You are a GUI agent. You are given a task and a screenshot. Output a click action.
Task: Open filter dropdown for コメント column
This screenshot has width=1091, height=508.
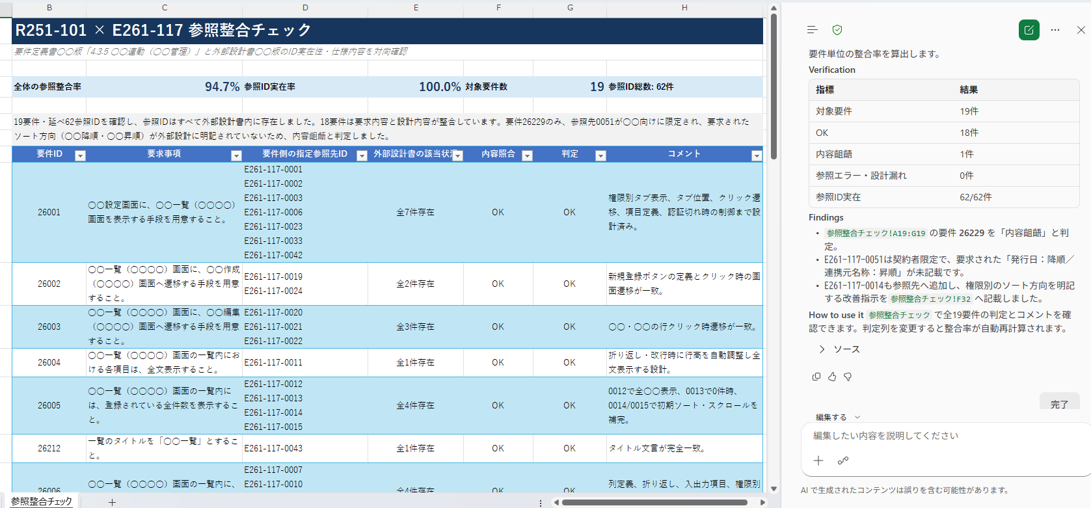pyautogui.click(x=756, y=155)
